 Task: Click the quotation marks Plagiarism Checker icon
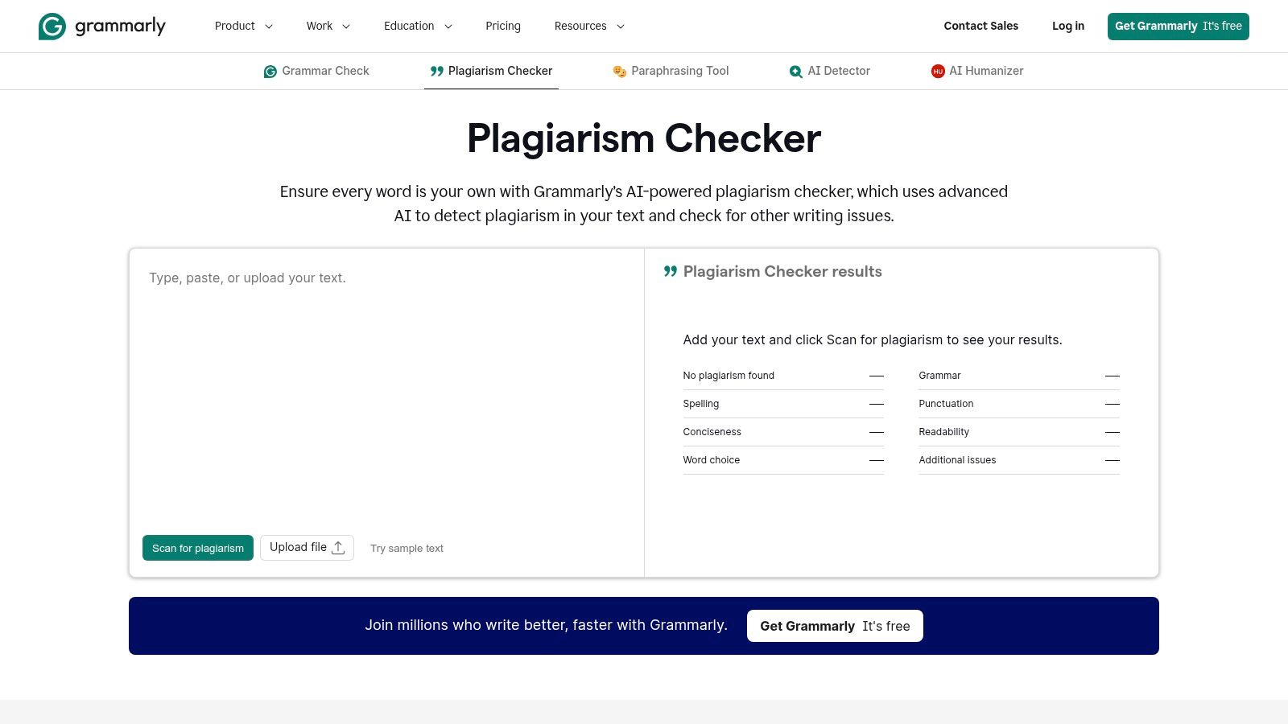pyautogui.click(x=436, y=71)
